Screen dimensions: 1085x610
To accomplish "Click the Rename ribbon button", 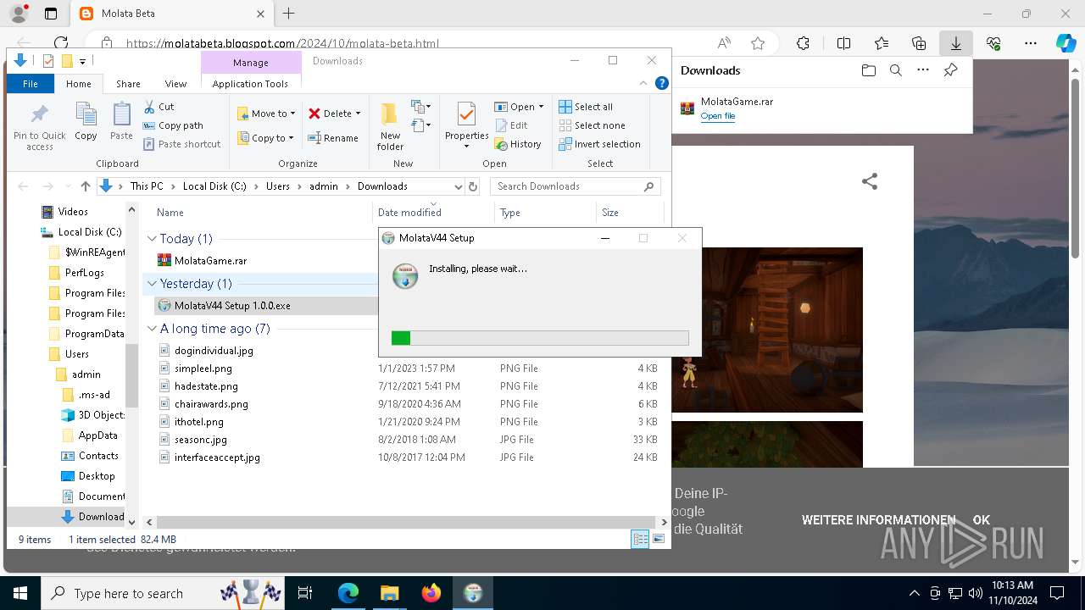I will point(332,138).
